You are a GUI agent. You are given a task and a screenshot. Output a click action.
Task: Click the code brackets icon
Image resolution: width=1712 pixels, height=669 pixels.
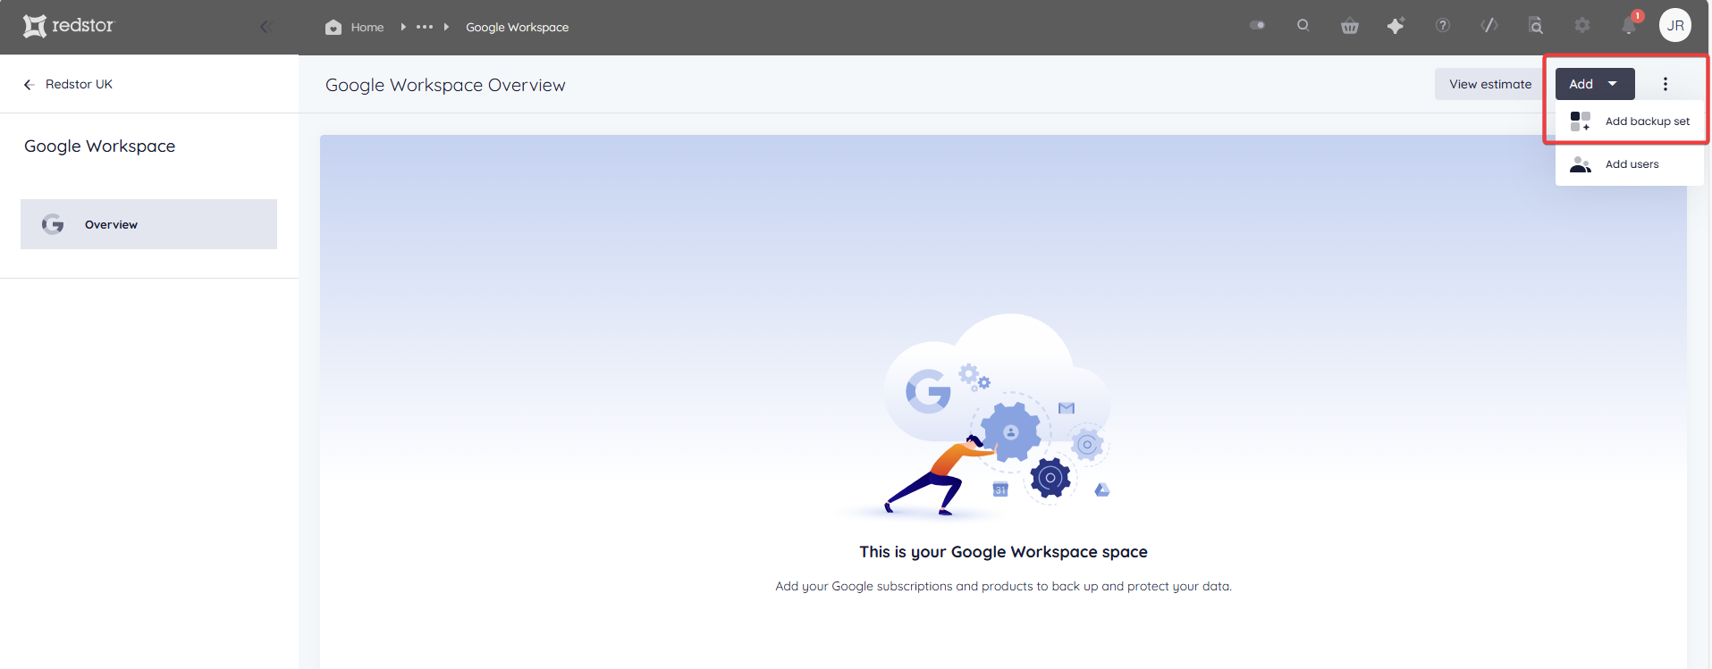(x=1489, y=25)
